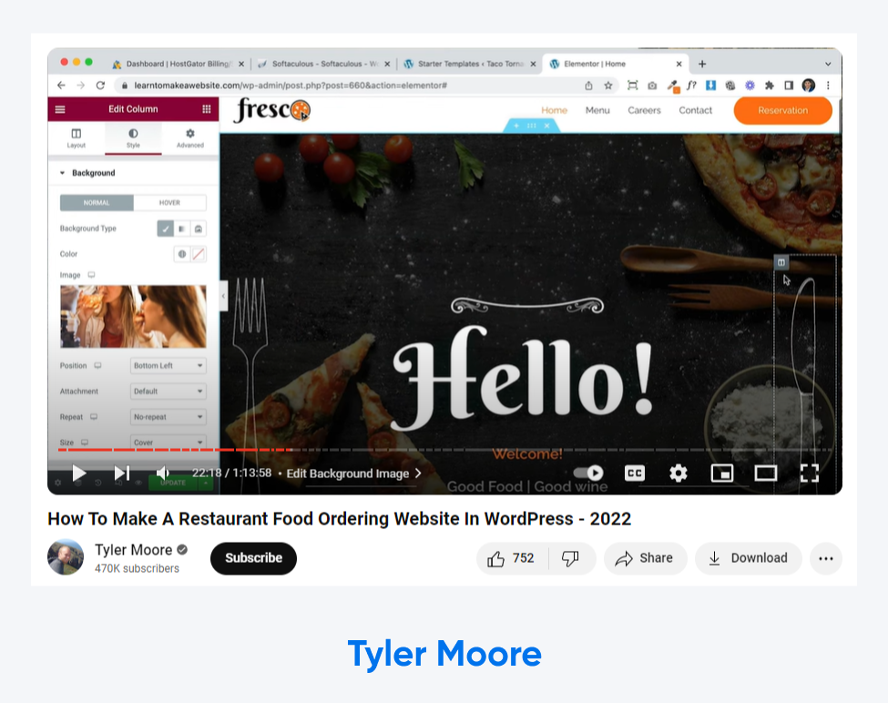The width and height of the screenshot is (888, 703).
Task: Mute the video volume
Action: coord(163,473)
